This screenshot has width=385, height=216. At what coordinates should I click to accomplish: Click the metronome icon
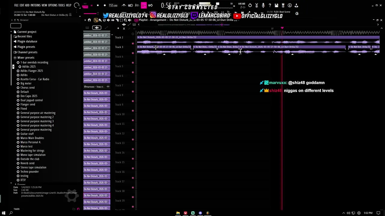tap(124, 5)
